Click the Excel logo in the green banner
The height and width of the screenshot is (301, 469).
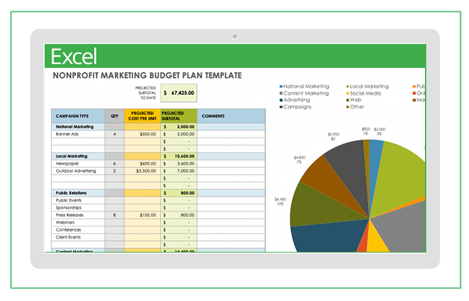coord(74,57)
